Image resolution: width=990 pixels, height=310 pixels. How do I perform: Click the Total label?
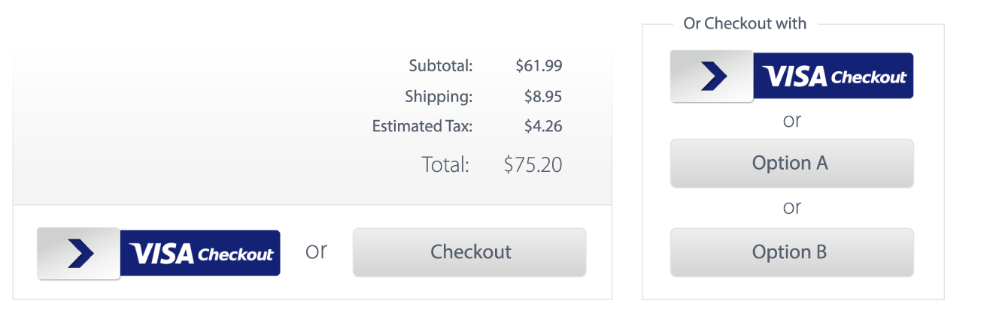point(445,164)
